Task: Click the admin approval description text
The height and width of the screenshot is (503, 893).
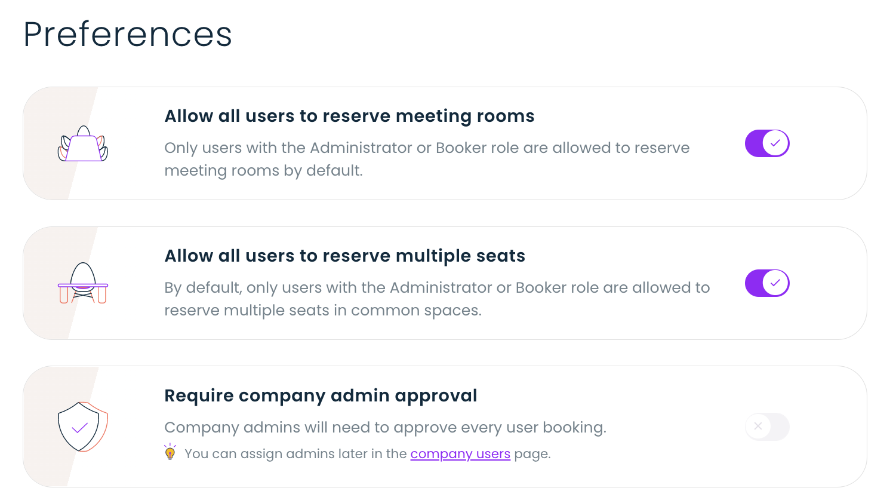Action: coord(385,428)
